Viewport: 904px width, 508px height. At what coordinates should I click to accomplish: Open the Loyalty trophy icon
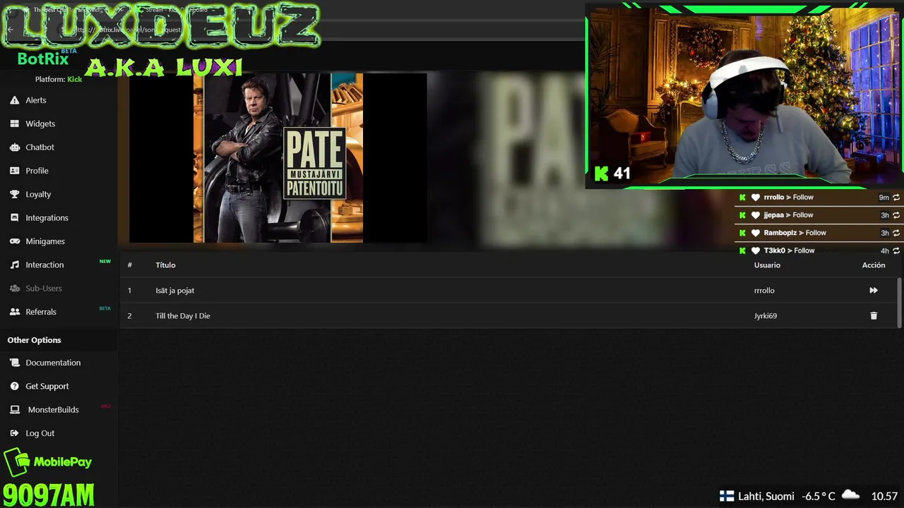pos(14,194)
